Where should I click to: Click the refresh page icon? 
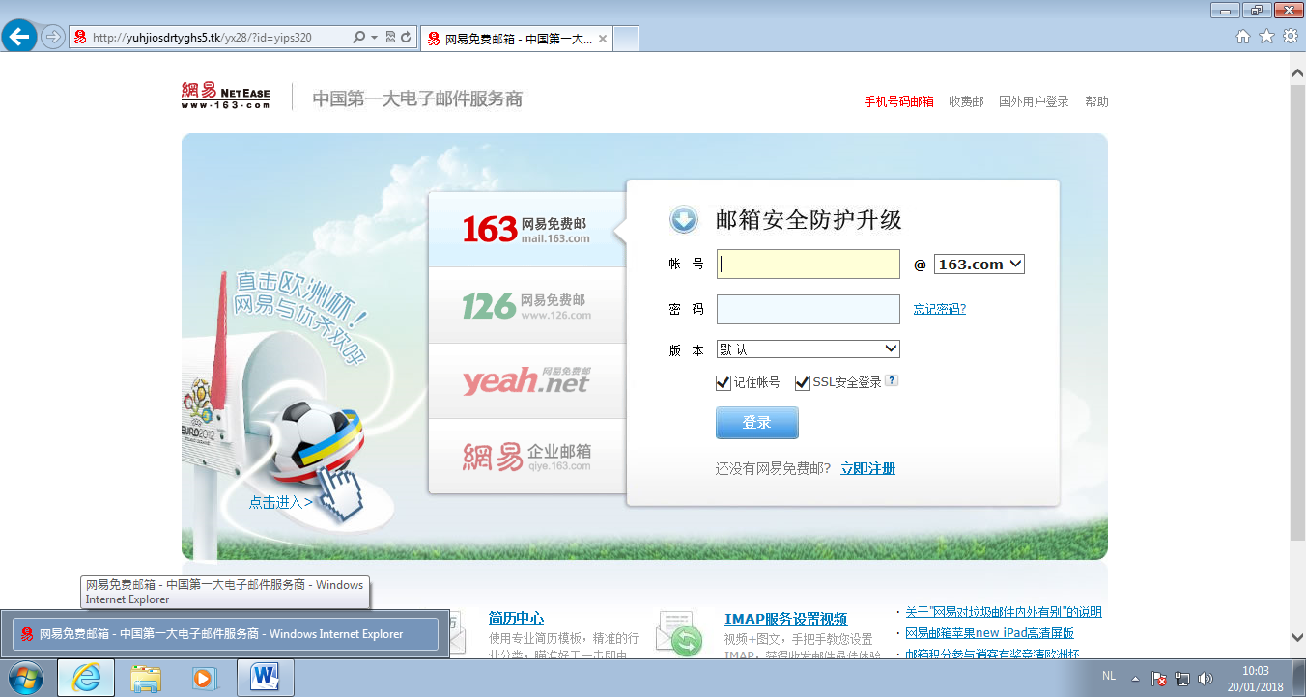tap(407, 38)
